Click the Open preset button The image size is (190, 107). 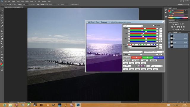(127, 60)
